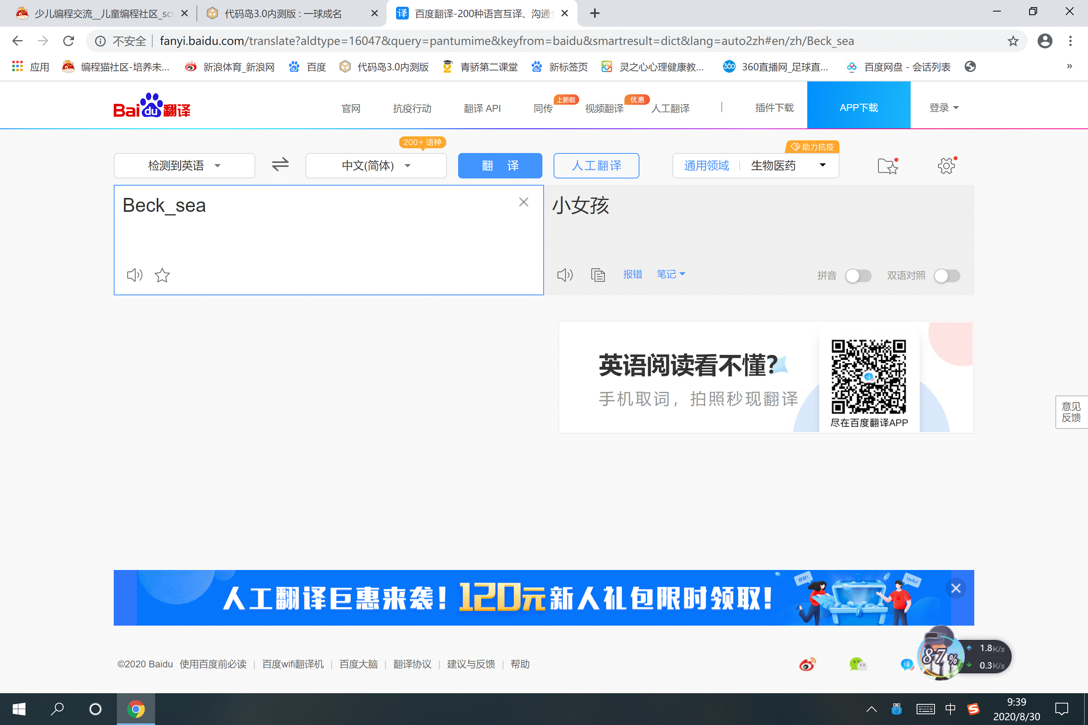Open the 登录 dropdown
Image resolution: width=1088 pixels, height=725 pixels.
coord(944,108)
